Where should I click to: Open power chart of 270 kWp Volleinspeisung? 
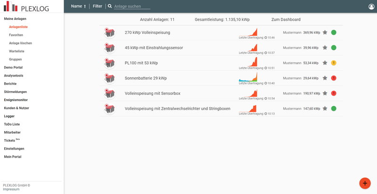[248, 32]
